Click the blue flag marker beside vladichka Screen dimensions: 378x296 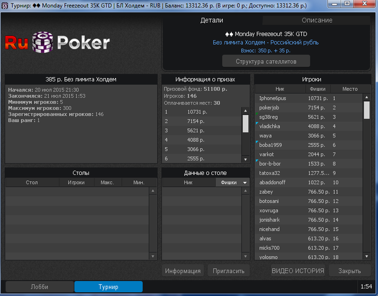[x=256, y=123]
